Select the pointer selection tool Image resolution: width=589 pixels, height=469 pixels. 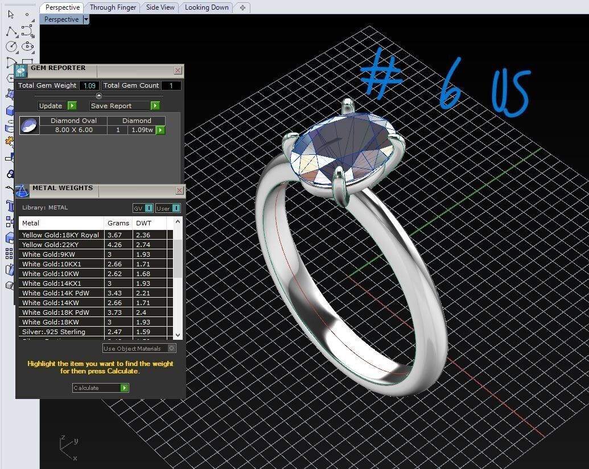pyautogui.click(x=10, y=14)
